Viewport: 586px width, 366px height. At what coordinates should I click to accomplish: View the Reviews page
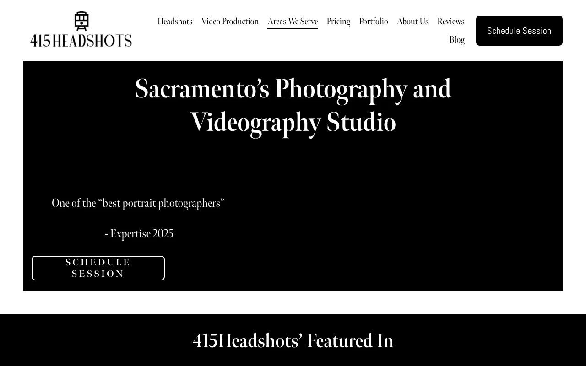(450, 22)
